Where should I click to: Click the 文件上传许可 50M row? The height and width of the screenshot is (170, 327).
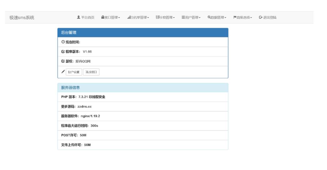tap(143, 145)
